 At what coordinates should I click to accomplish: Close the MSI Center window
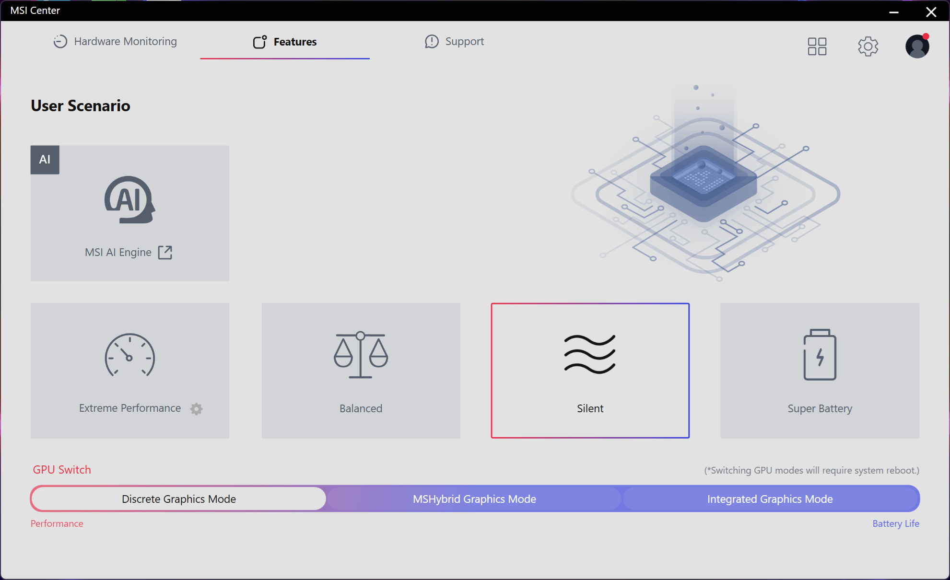tap(931, 12)
